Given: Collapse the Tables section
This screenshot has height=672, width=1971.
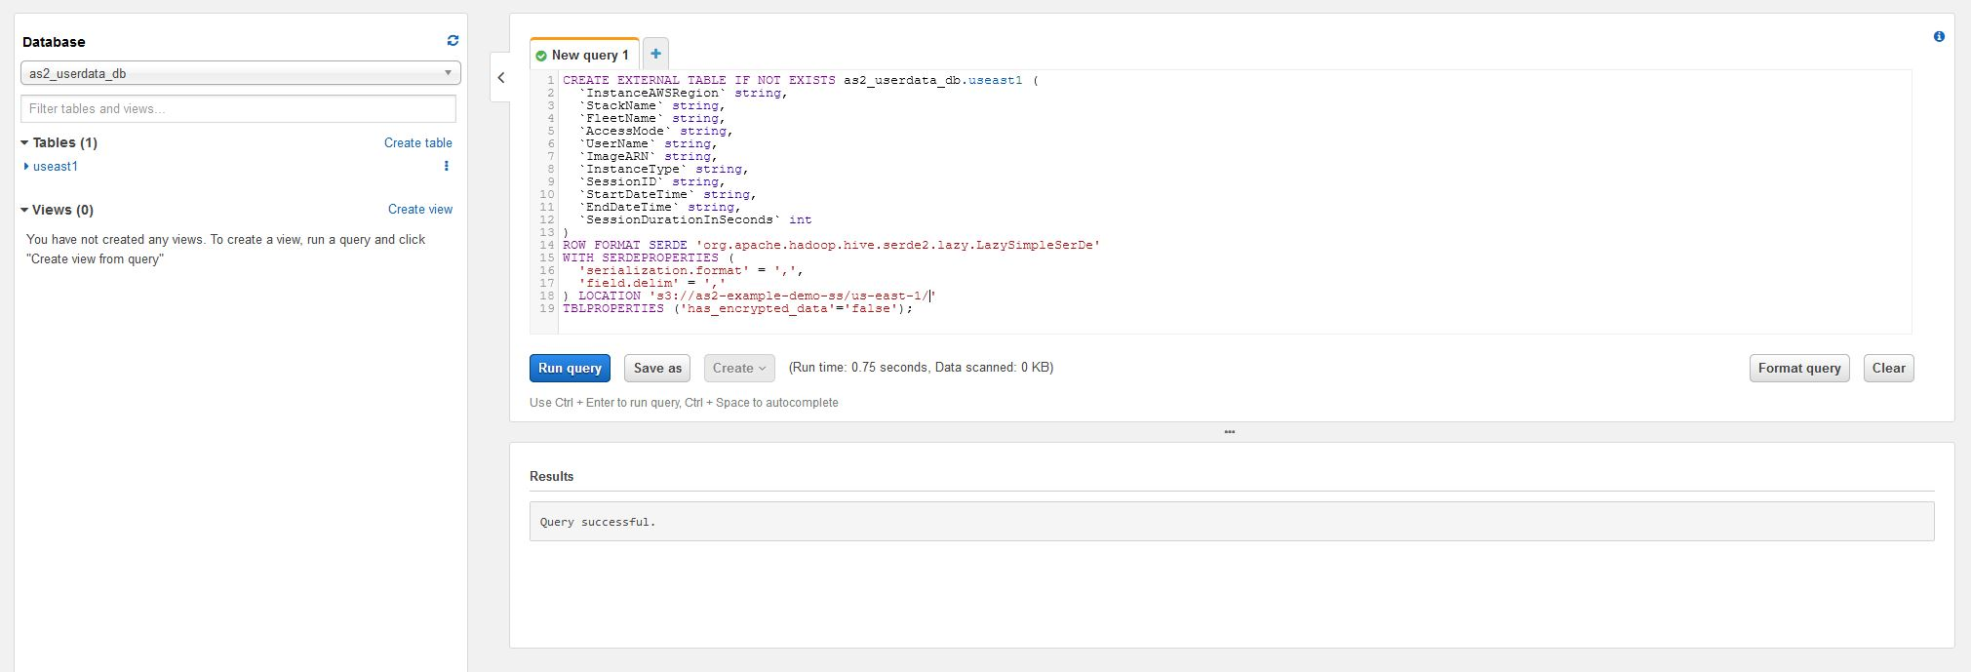Looking at the screenshot, I should [25, 142].
